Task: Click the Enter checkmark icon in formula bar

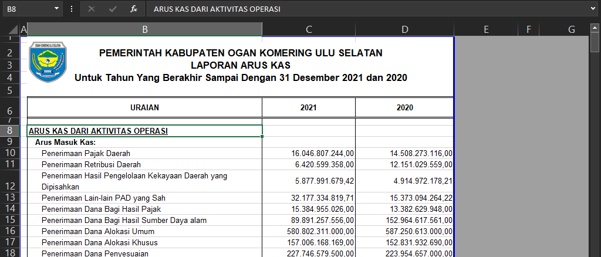Action: 112,9
